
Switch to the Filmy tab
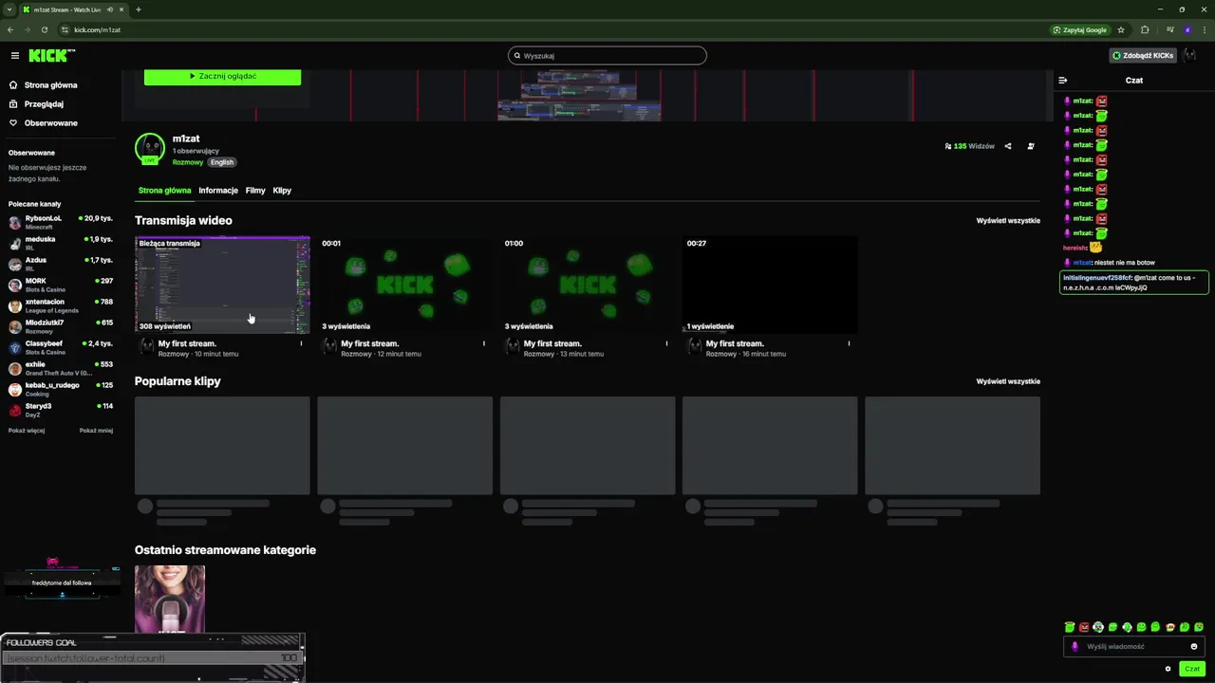click(x=255, y=190)
